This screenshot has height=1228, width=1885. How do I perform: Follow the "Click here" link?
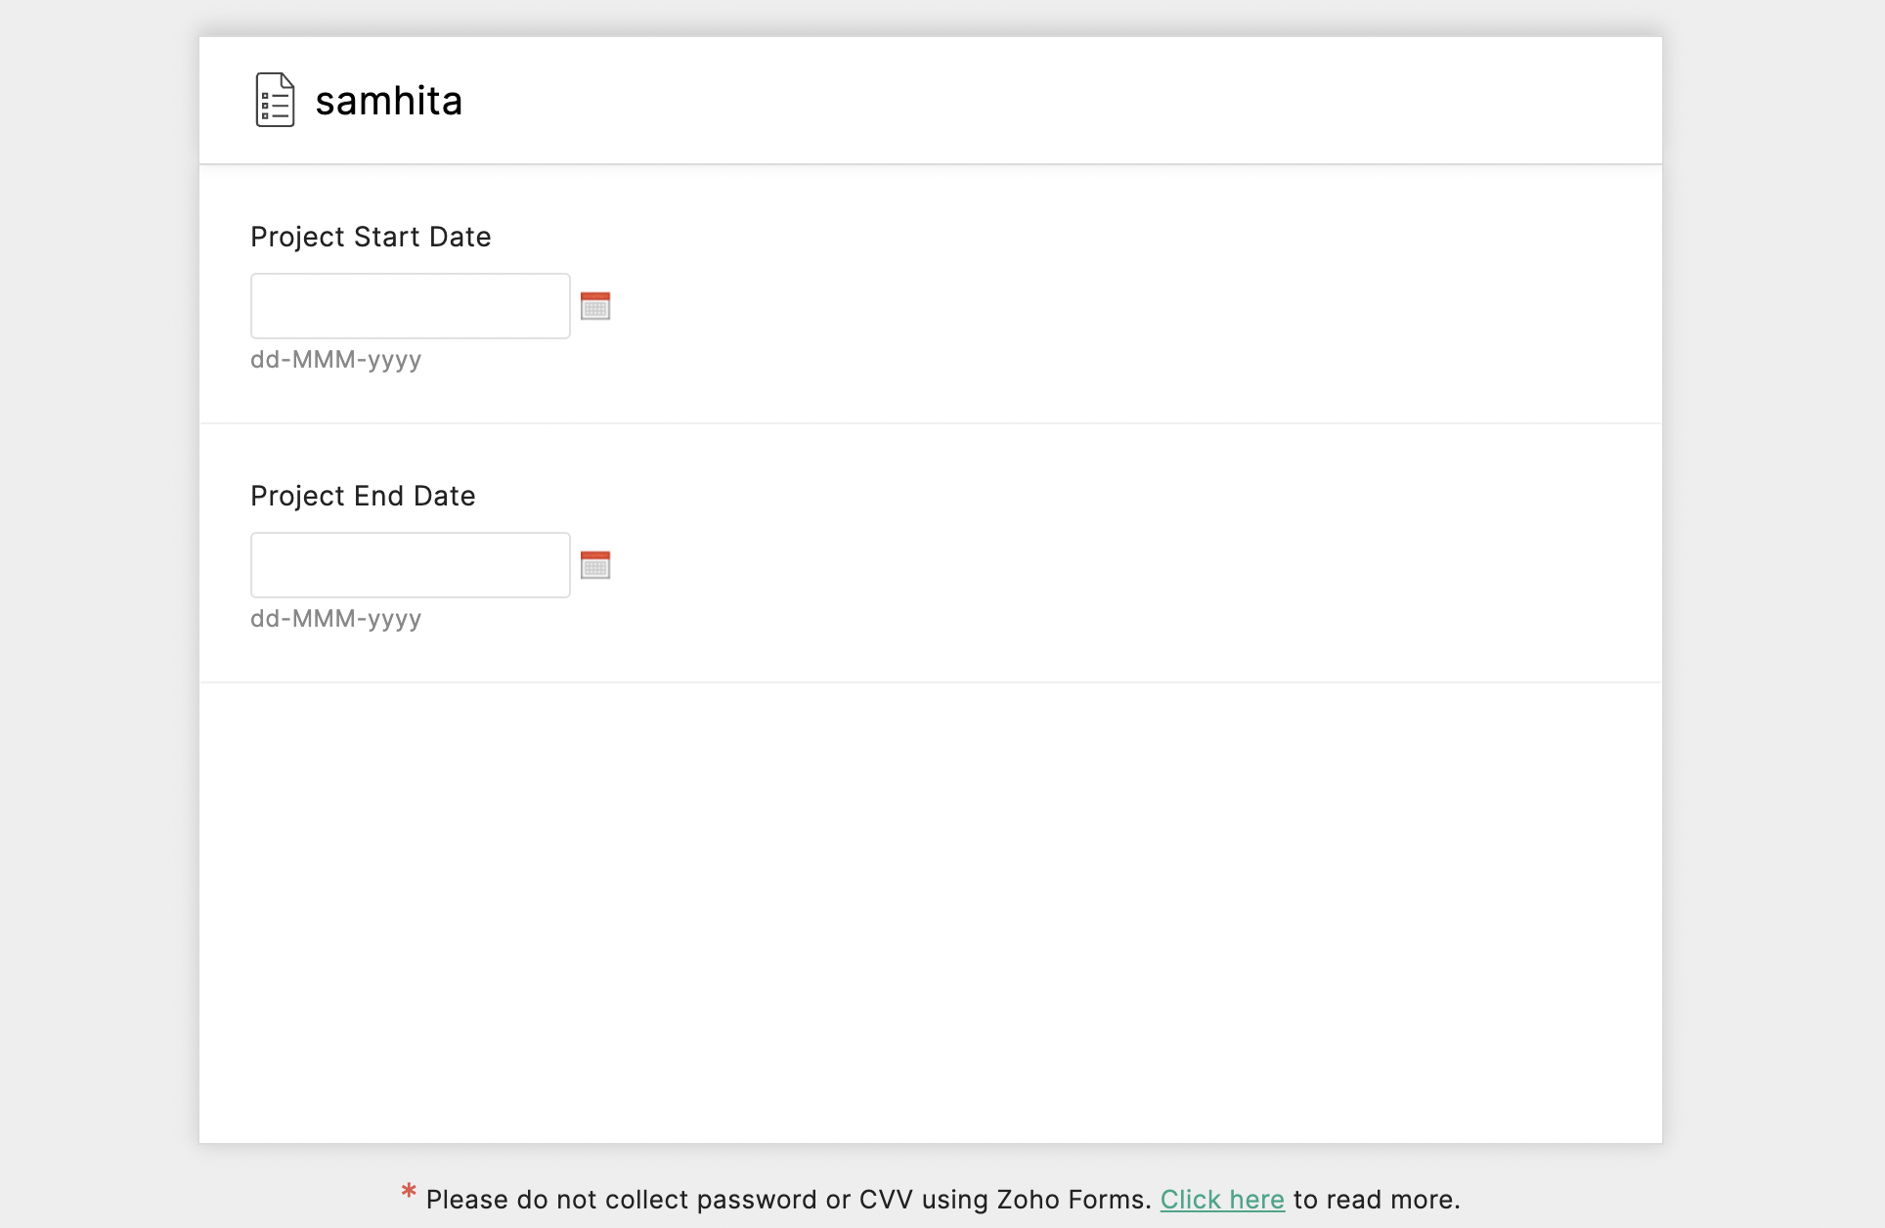(x=1222, y=1200)
